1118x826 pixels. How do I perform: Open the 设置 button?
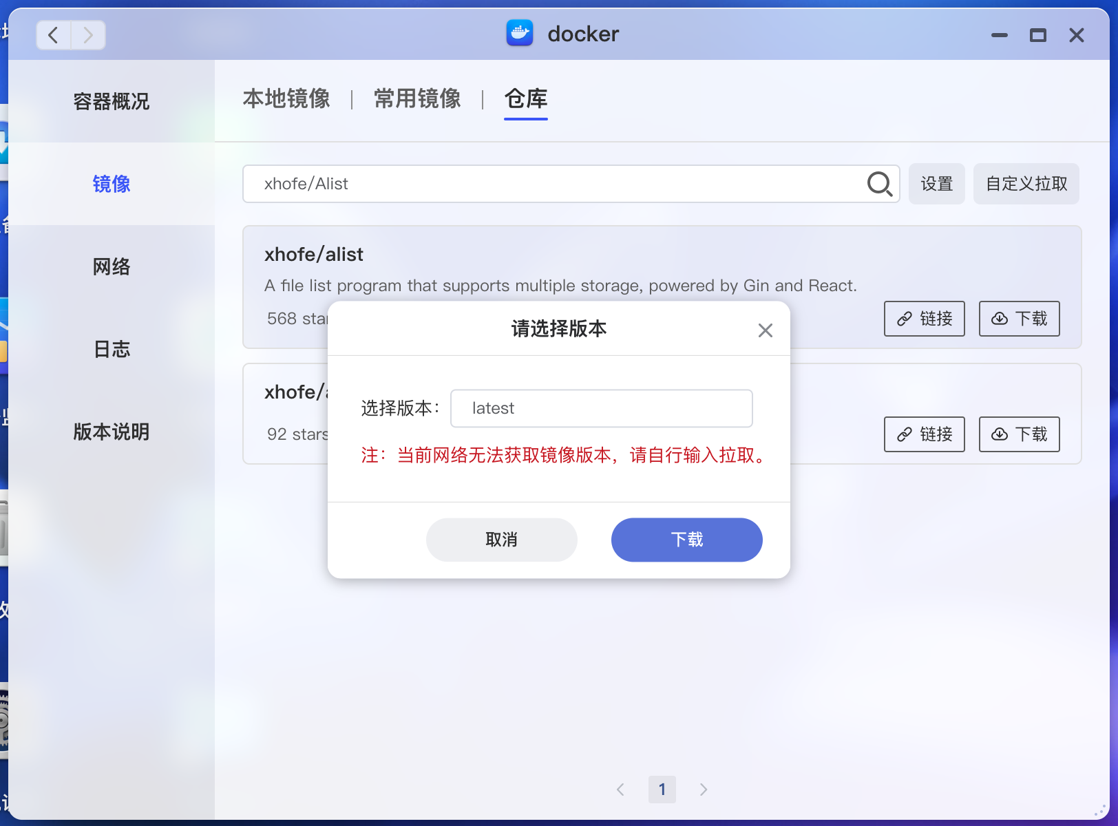(x=937, y=184)
